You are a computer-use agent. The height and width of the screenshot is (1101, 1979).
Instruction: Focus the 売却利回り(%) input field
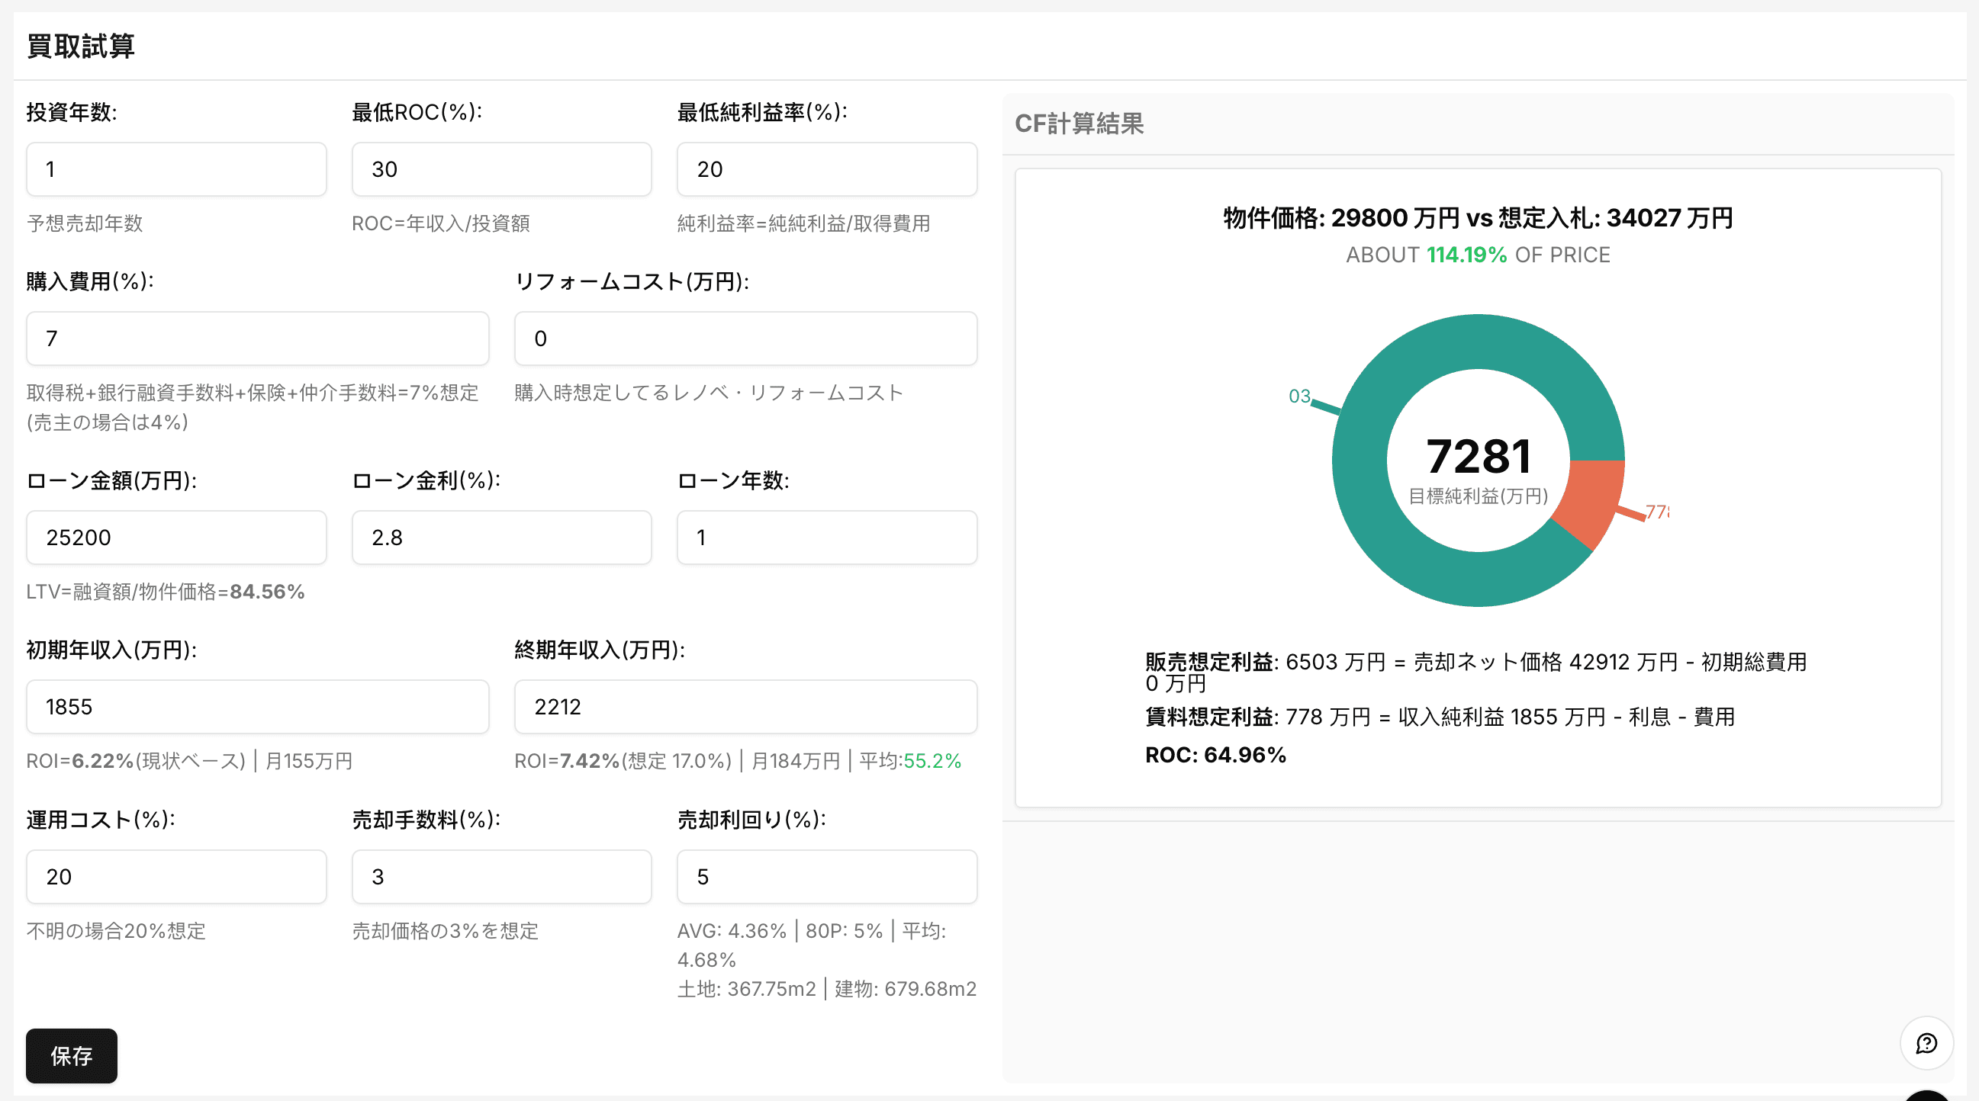pos(827,877)
